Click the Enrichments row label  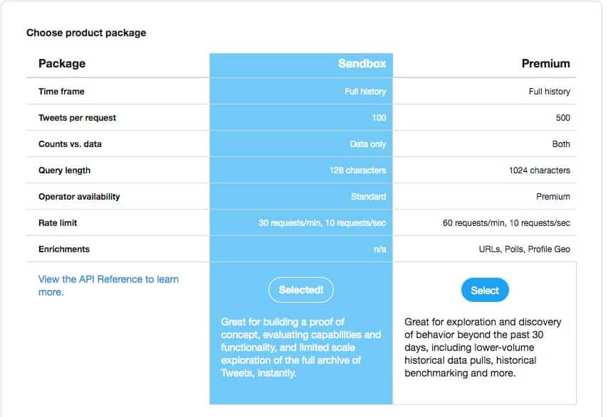click(65, 249)
